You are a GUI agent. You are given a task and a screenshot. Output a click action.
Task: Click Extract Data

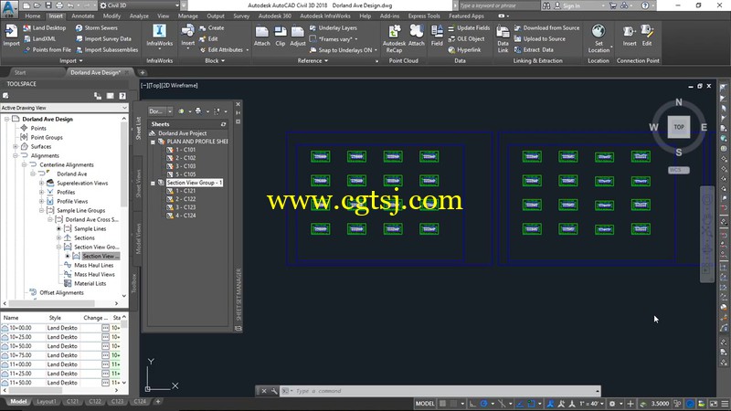tap(534, 49)
